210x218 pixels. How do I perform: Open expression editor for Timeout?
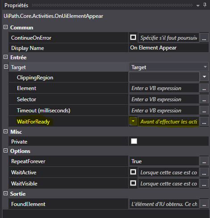204,111
